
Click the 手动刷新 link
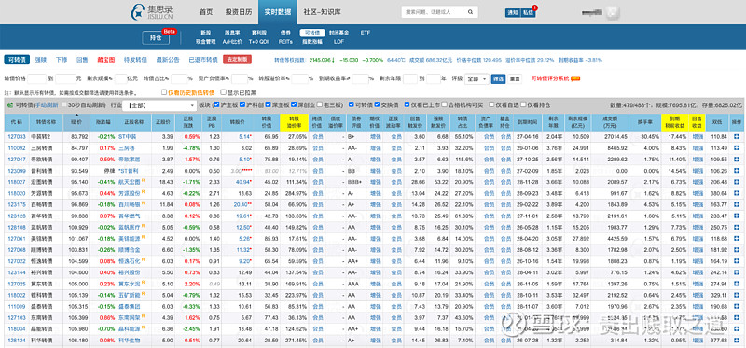(48, 104)
